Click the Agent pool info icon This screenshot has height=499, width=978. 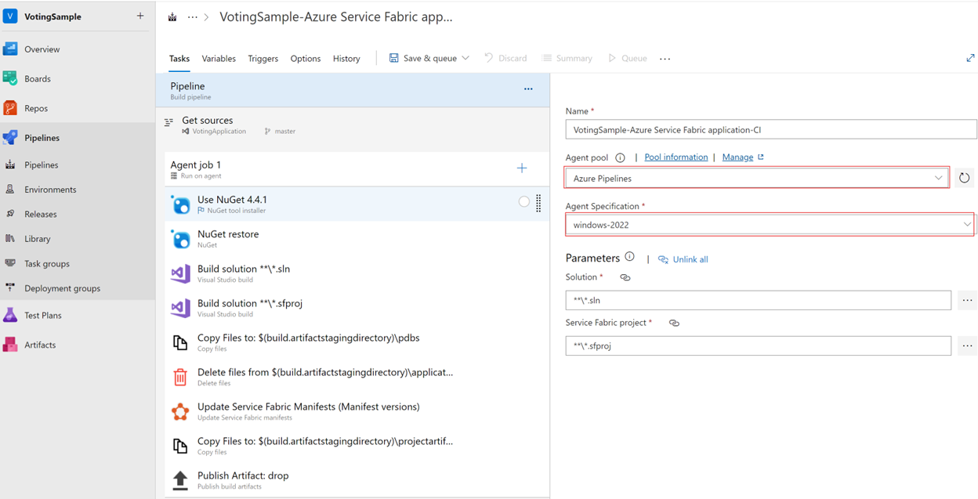click(x=620, y=157)
